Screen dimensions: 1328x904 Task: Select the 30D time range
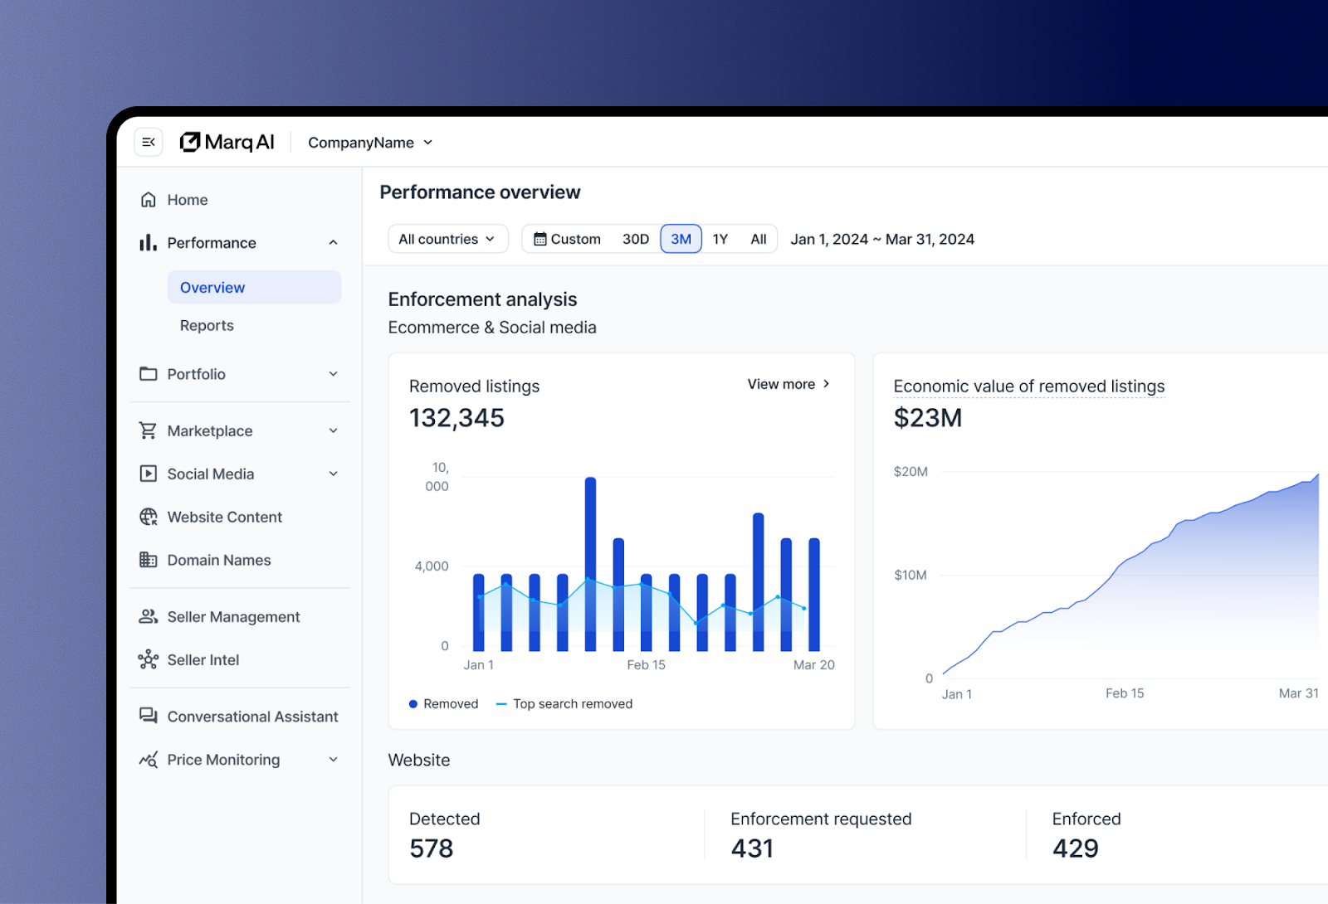point(636,239)
